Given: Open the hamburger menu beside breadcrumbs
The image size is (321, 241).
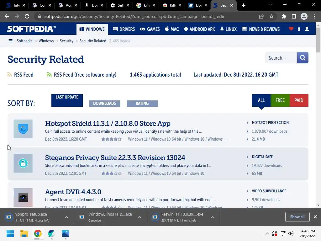Looking at the screenshot, I should point(10,41).
